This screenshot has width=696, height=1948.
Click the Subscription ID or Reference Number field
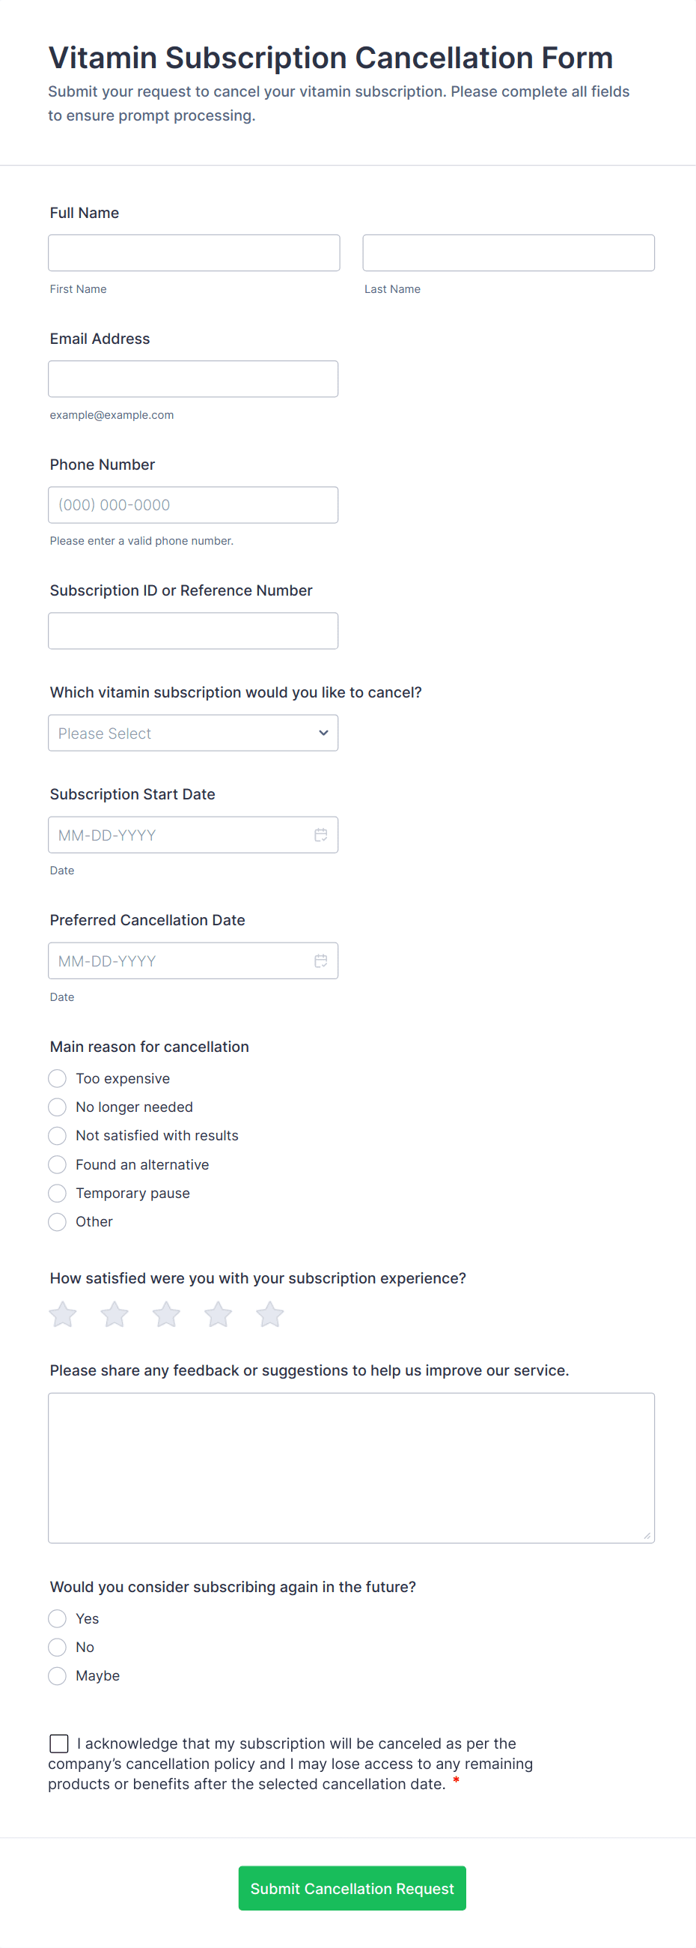(192, 631)
